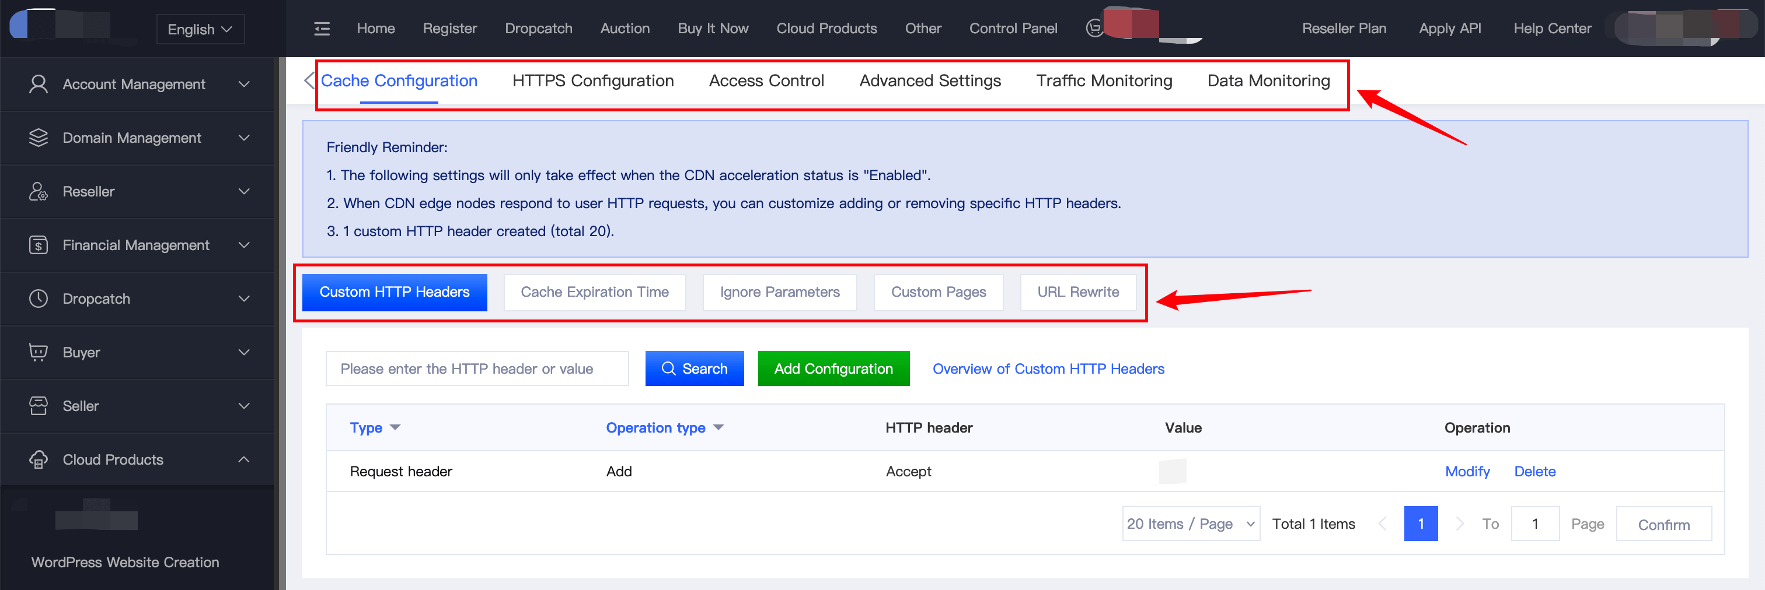Click the Cloud Products cloud icon
The image size is (1765, 590).
(x=39, y=459)
